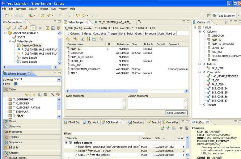241x159 pixels.
Task: Collapse the VIDEORENTALSAMPLE tree node
Action: (5, 33)
